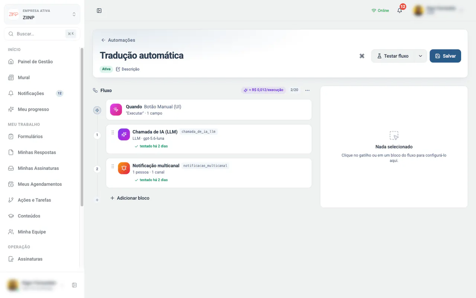Open the notifications bell in the header
This screenshot has height=298, width=476.
click(400, 10)
